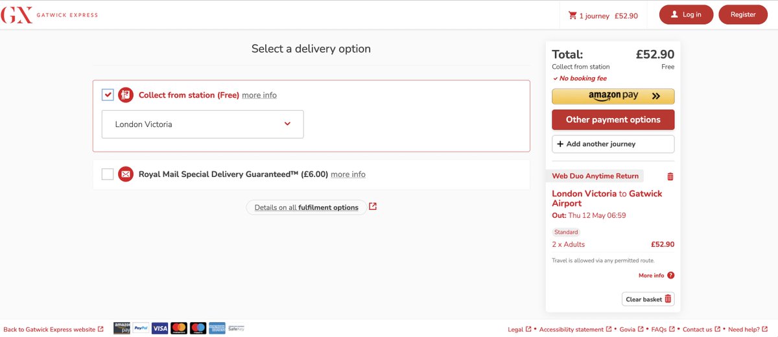778x337 pixels.
Task: Tick the Royal Mail Special Delivery checkbox
Action: [108, 174]
